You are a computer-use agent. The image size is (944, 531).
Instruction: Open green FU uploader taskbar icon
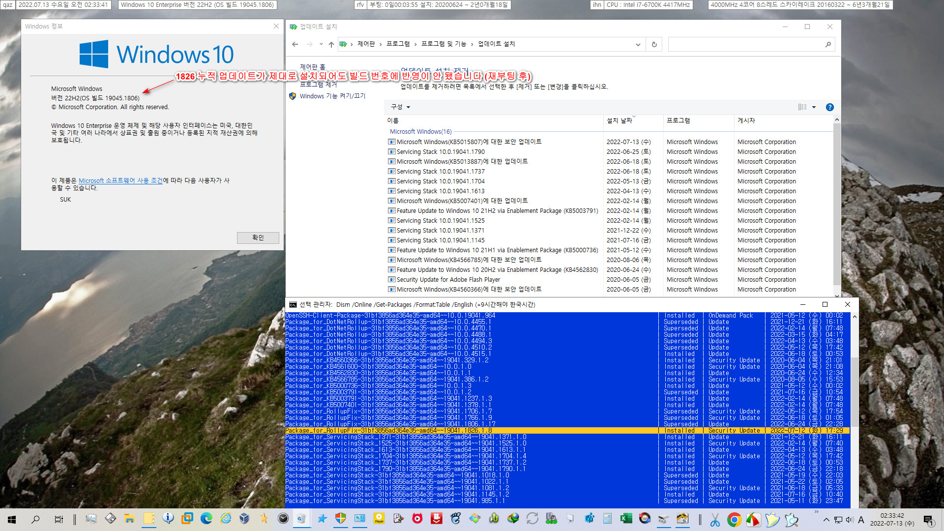click(x=494, y=519)
